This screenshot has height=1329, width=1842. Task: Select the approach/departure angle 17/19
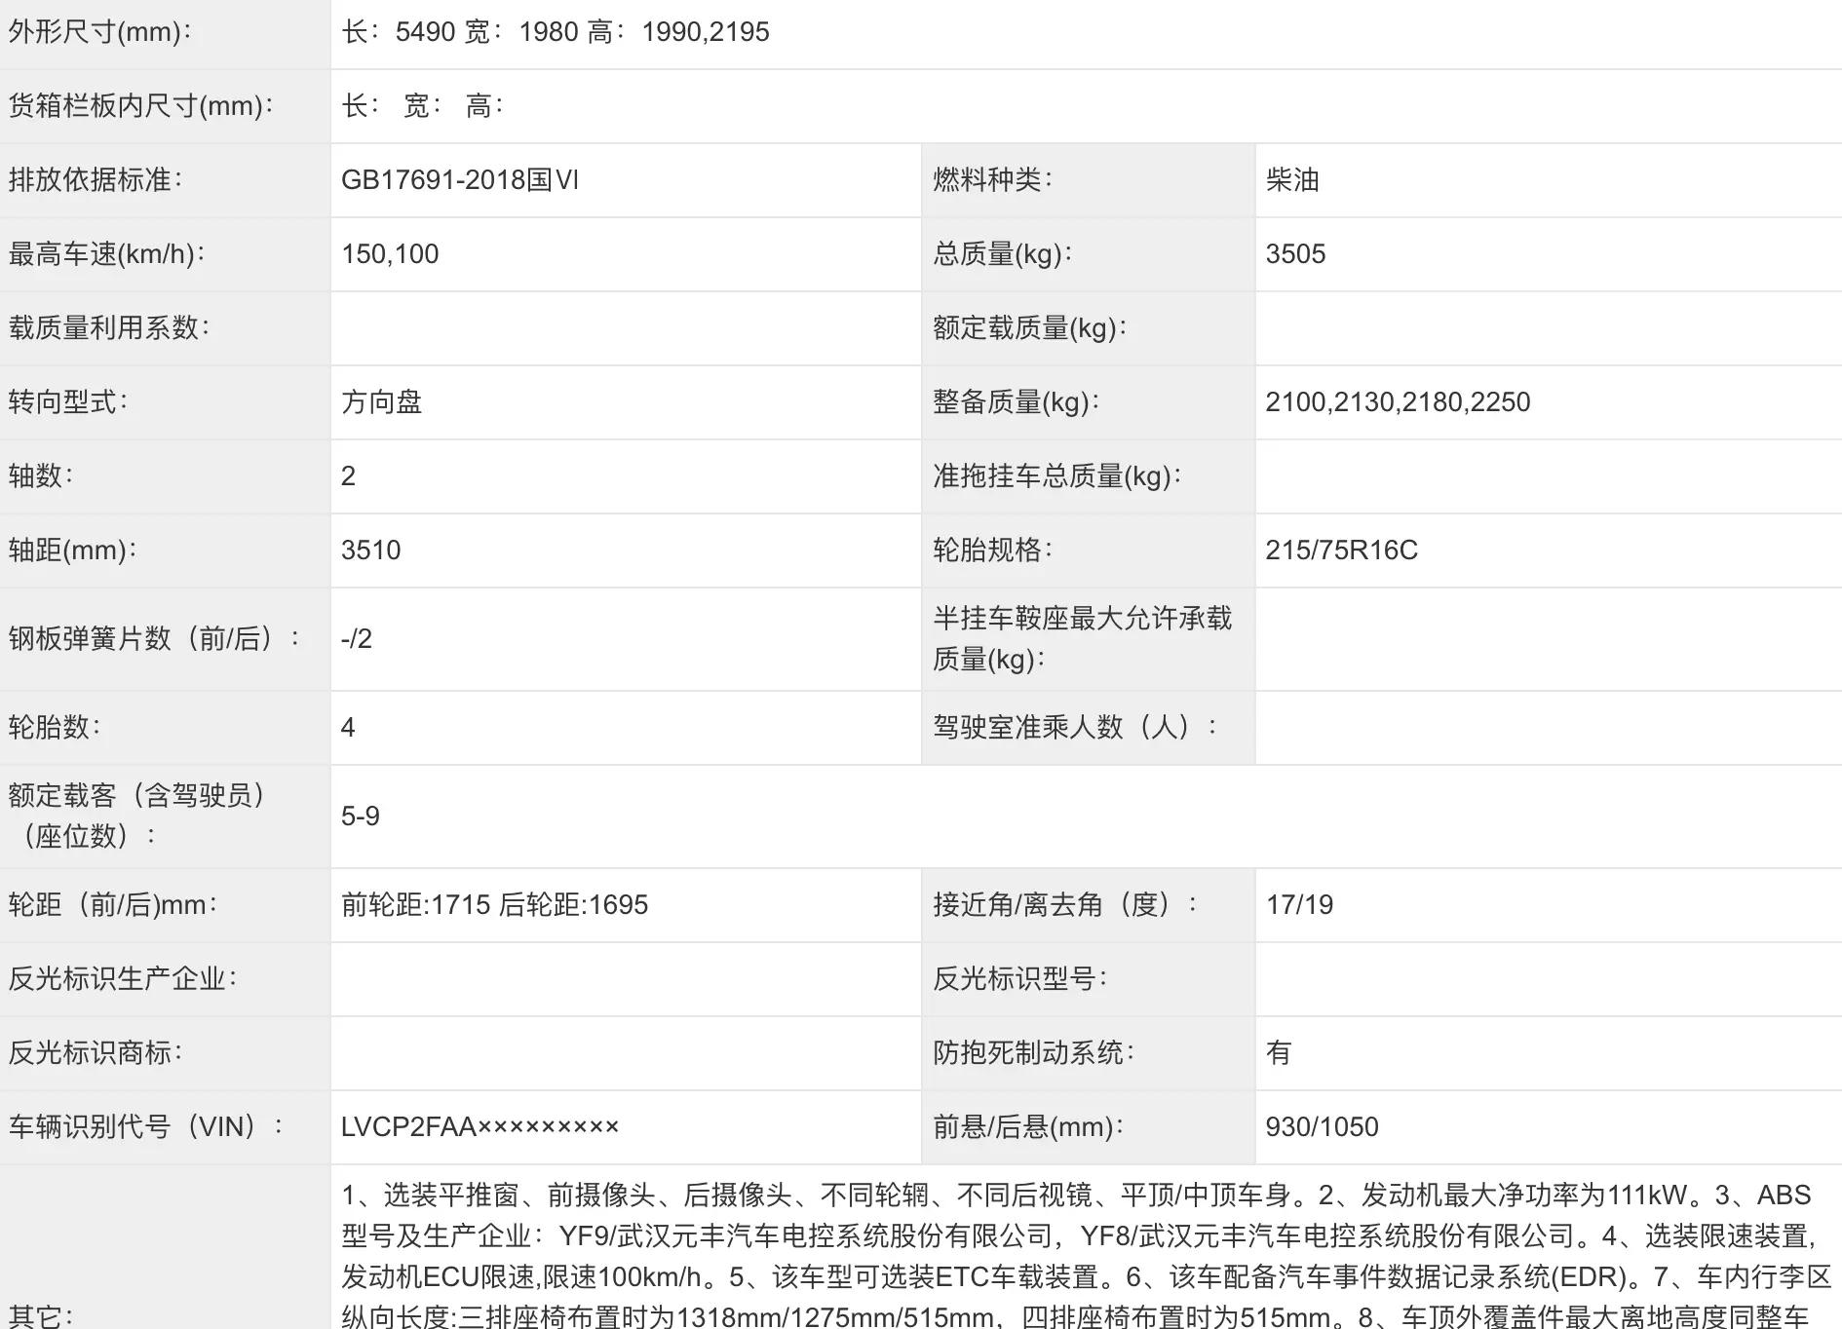pos(1299,905)
